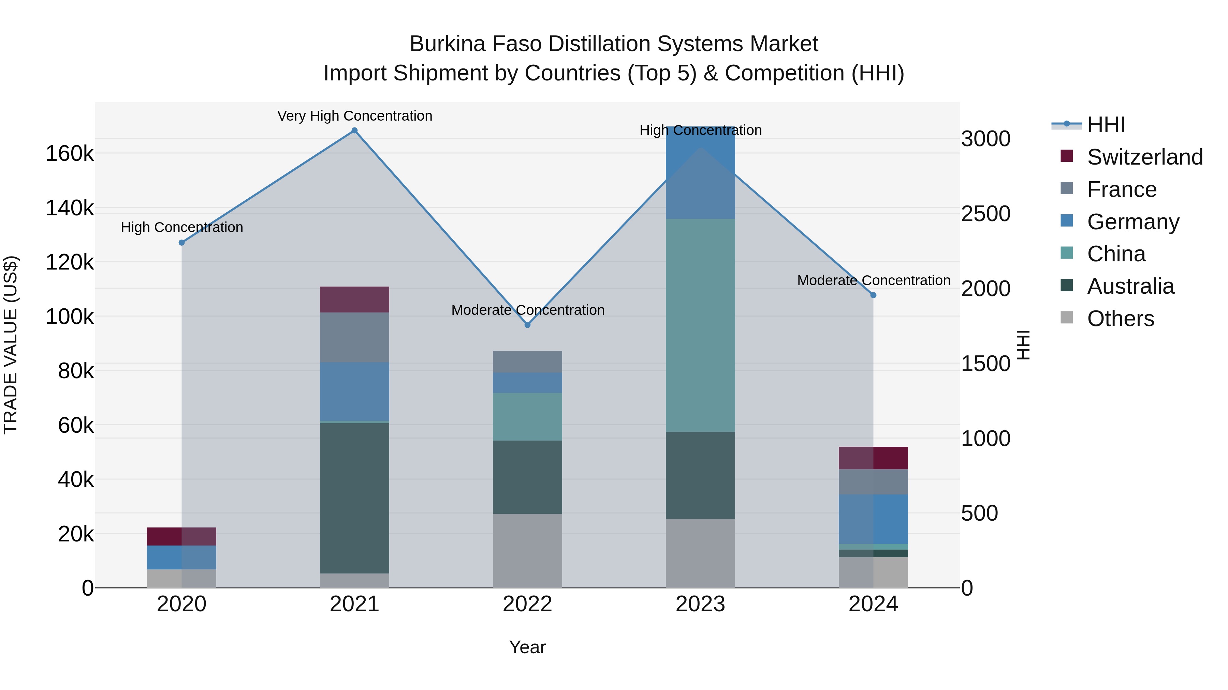Click the rotated 'HHI' right axis title
1228x690 pixels.
[1023, 345]
